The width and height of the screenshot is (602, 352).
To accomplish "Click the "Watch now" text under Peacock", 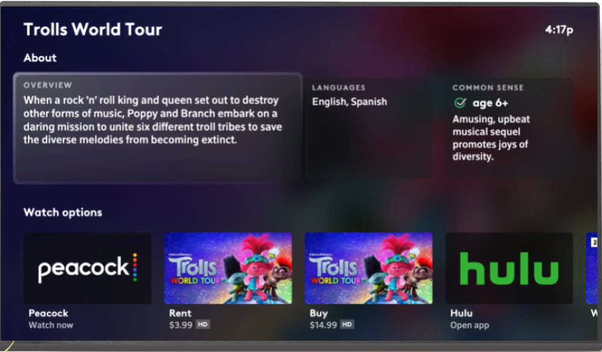I will tap(51, 326).
